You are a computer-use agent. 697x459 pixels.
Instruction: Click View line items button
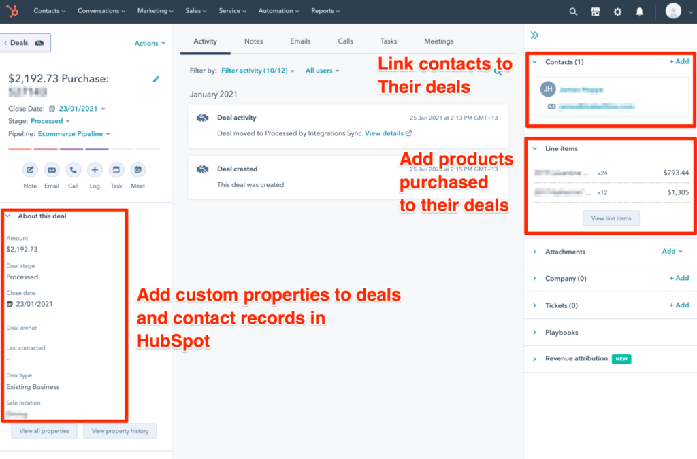[x=611, y=218]
